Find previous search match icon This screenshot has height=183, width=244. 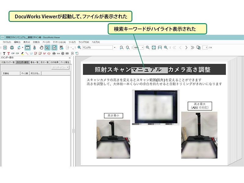121,48
